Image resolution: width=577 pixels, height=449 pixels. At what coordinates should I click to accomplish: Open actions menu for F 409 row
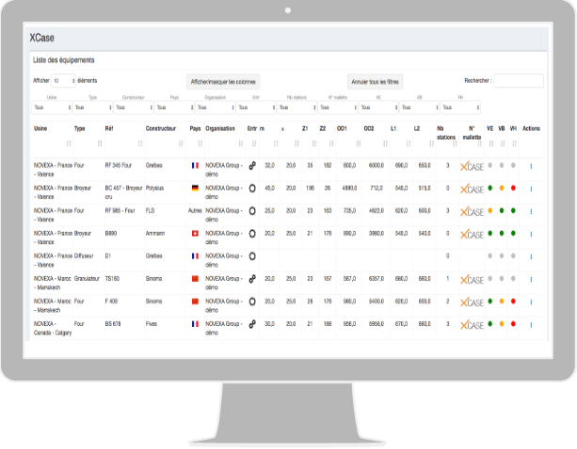click(x=531, y=301)
